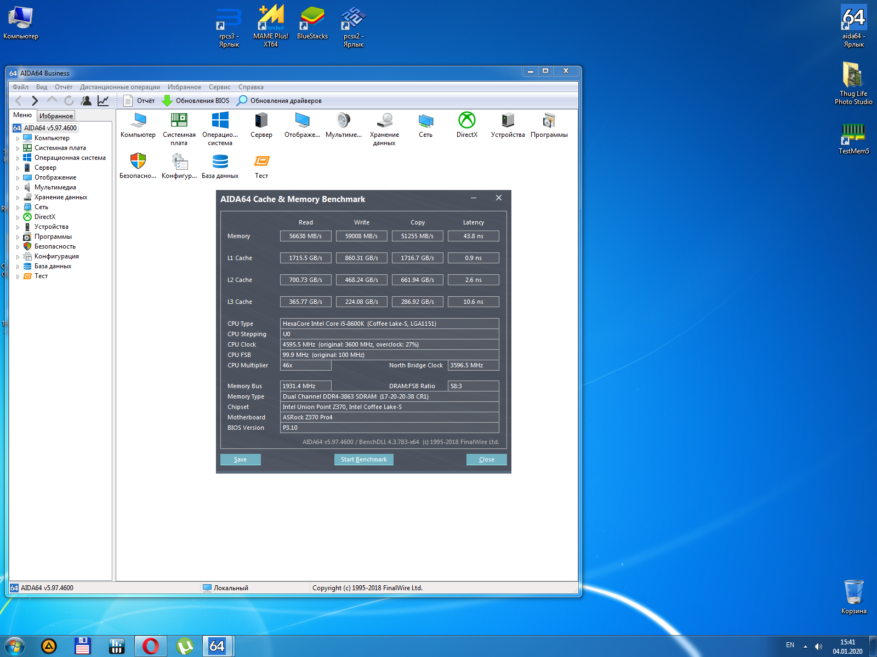Click the Forward navigation arrow in toolbar
This screenshot has height=657, width=877.
pyautogui.click(x=35, y=101)
